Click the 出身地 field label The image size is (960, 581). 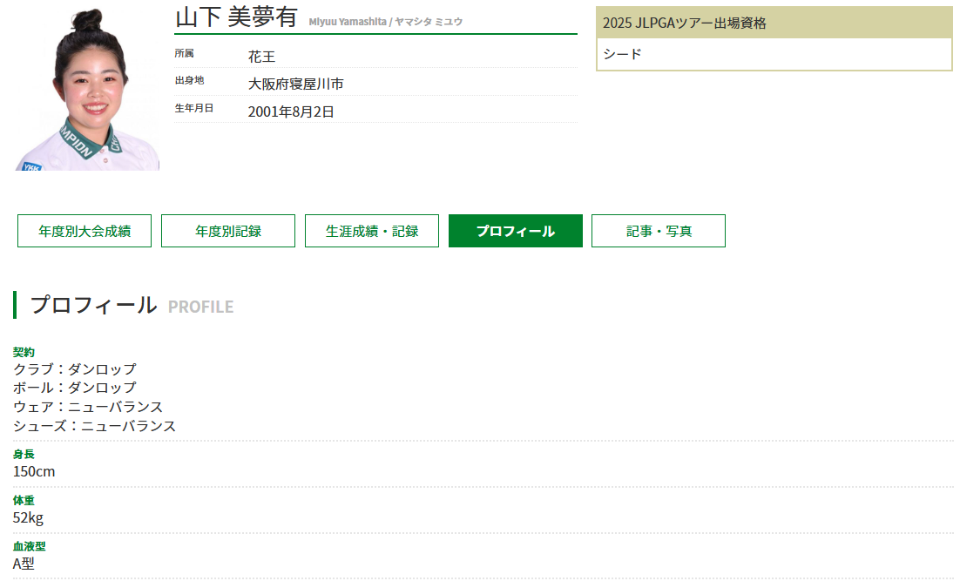coord(189,80)
